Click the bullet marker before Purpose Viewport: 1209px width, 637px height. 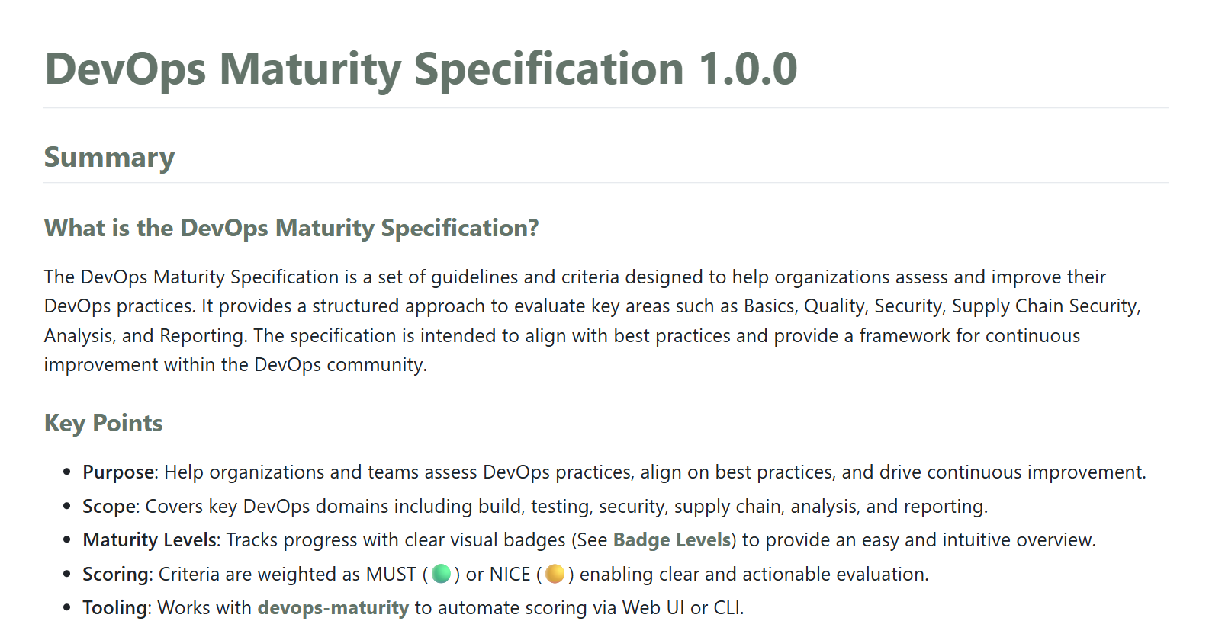67,472
